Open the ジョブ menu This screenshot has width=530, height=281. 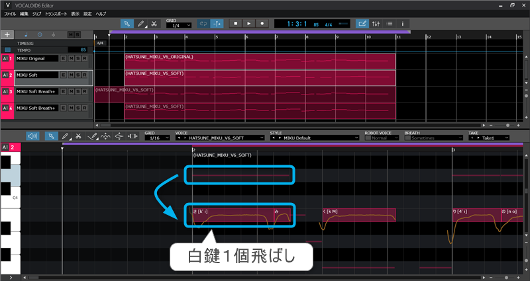tap(36, 14)
